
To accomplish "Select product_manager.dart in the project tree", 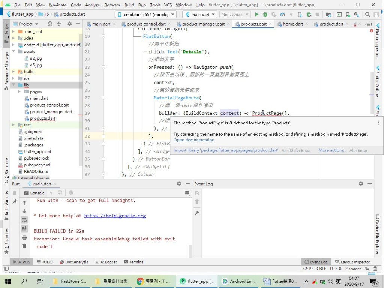I will click(51, 111).
